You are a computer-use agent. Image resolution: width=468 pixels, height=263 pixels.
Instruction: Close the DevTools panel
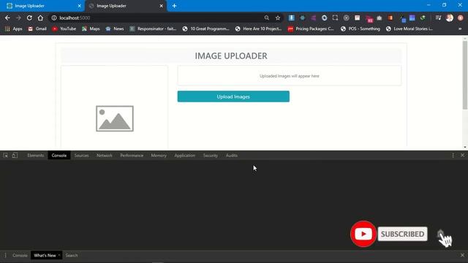click(462, 156)
